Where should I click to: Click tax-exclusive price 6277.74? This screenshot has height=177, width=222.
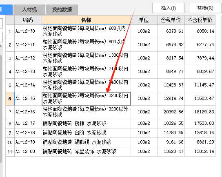(x=200, y=45)
